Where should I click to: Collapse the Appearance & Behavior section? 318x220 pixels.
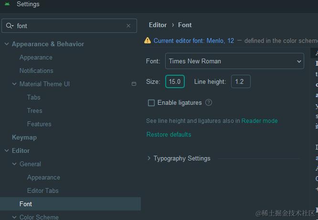[x=7, y=44]
